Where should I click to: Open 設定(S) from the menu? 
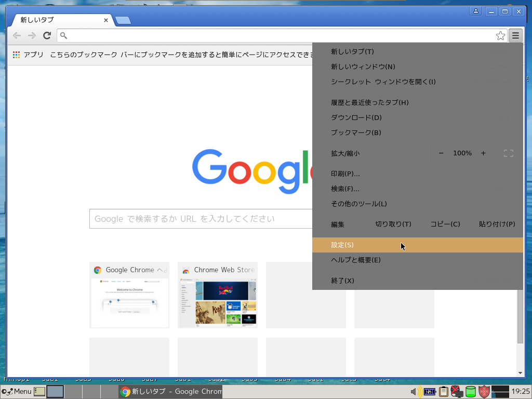pyautogui.click(x=418, y=245)
